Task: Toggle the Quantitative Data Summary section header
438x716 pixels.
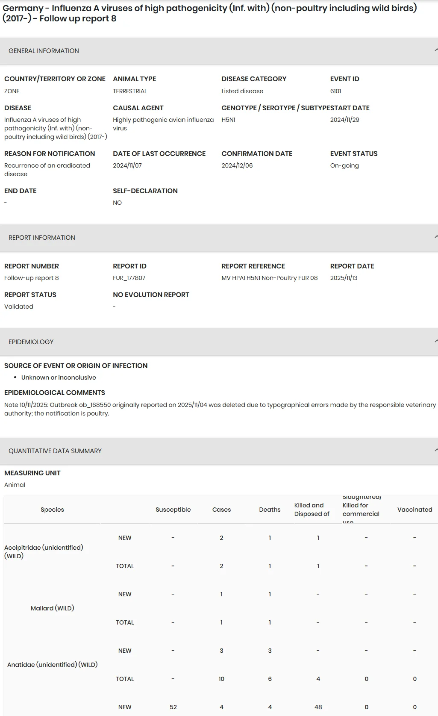Action: click(x=219, y=451)
